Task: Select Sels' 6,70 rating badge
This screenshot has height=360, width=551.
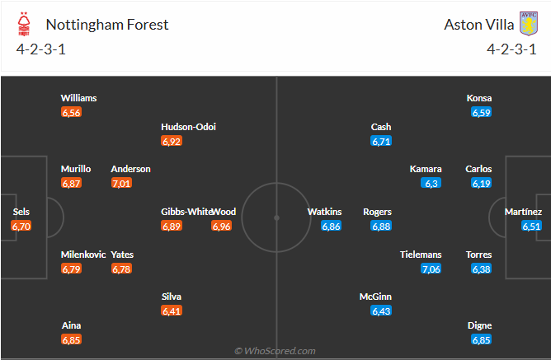Action: [21, 226]
